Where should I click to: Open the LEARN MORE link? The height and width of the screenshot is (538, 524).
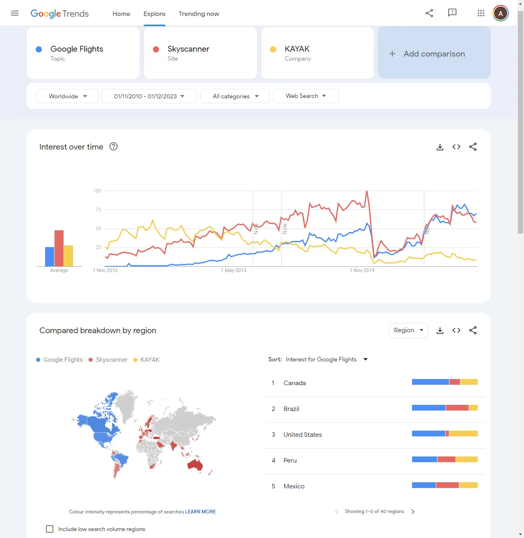coord(200,512)
